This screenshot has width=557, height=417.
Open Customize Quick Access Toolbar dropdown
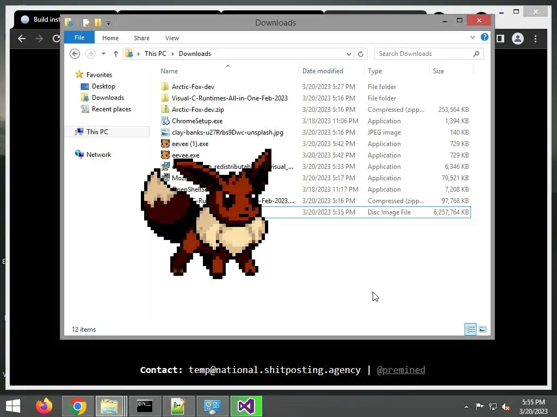pyautogui.click(x=108, y=23)
